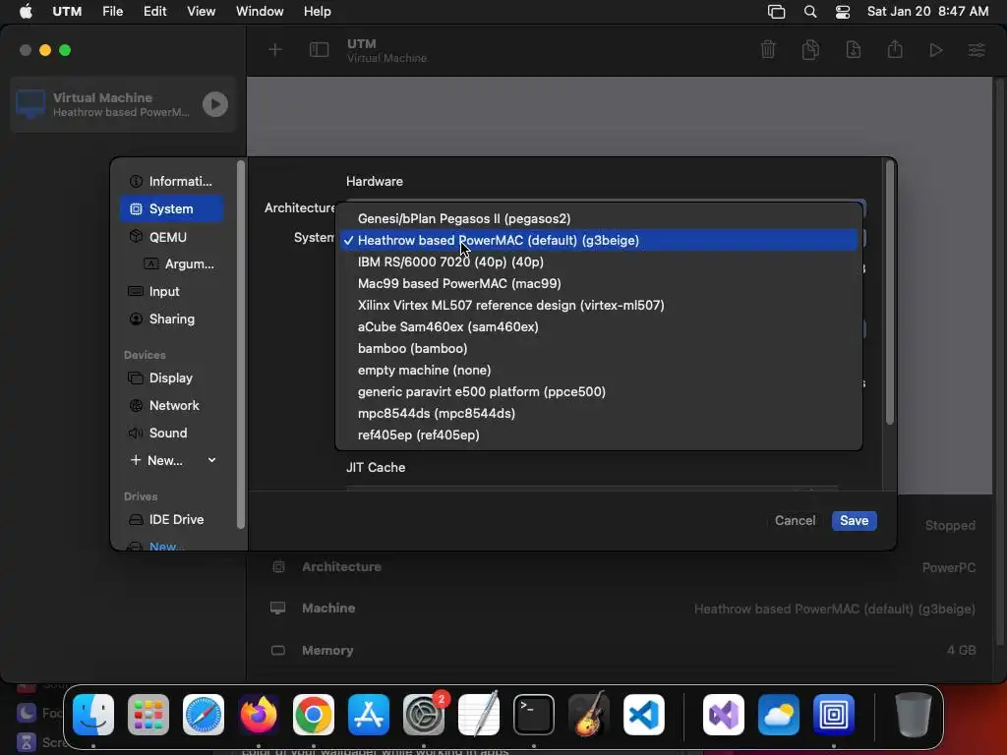Open Firefox from the Dock
Image resolution: width=1007 pixels, height=755 pixels.
click(259, 715)
